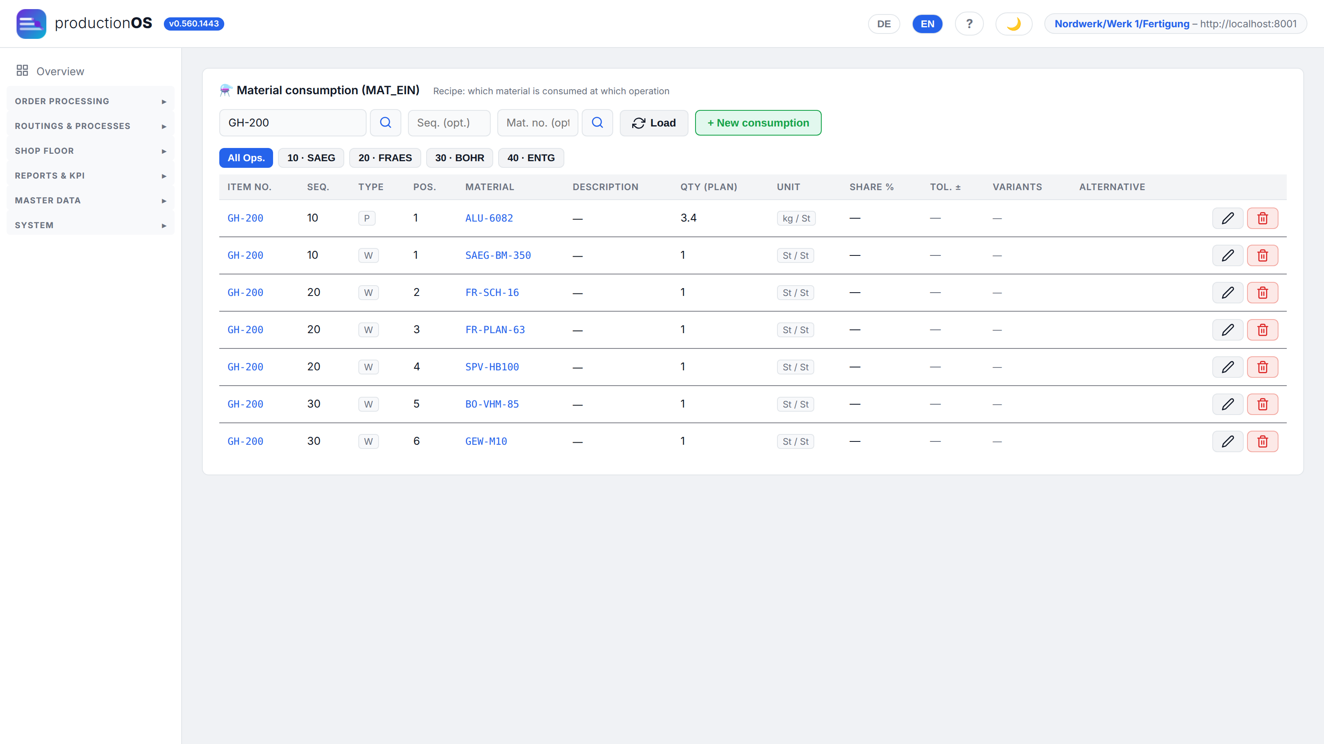Select the All Ops. filter tab

pyautogui.click(x=246, y=157)
